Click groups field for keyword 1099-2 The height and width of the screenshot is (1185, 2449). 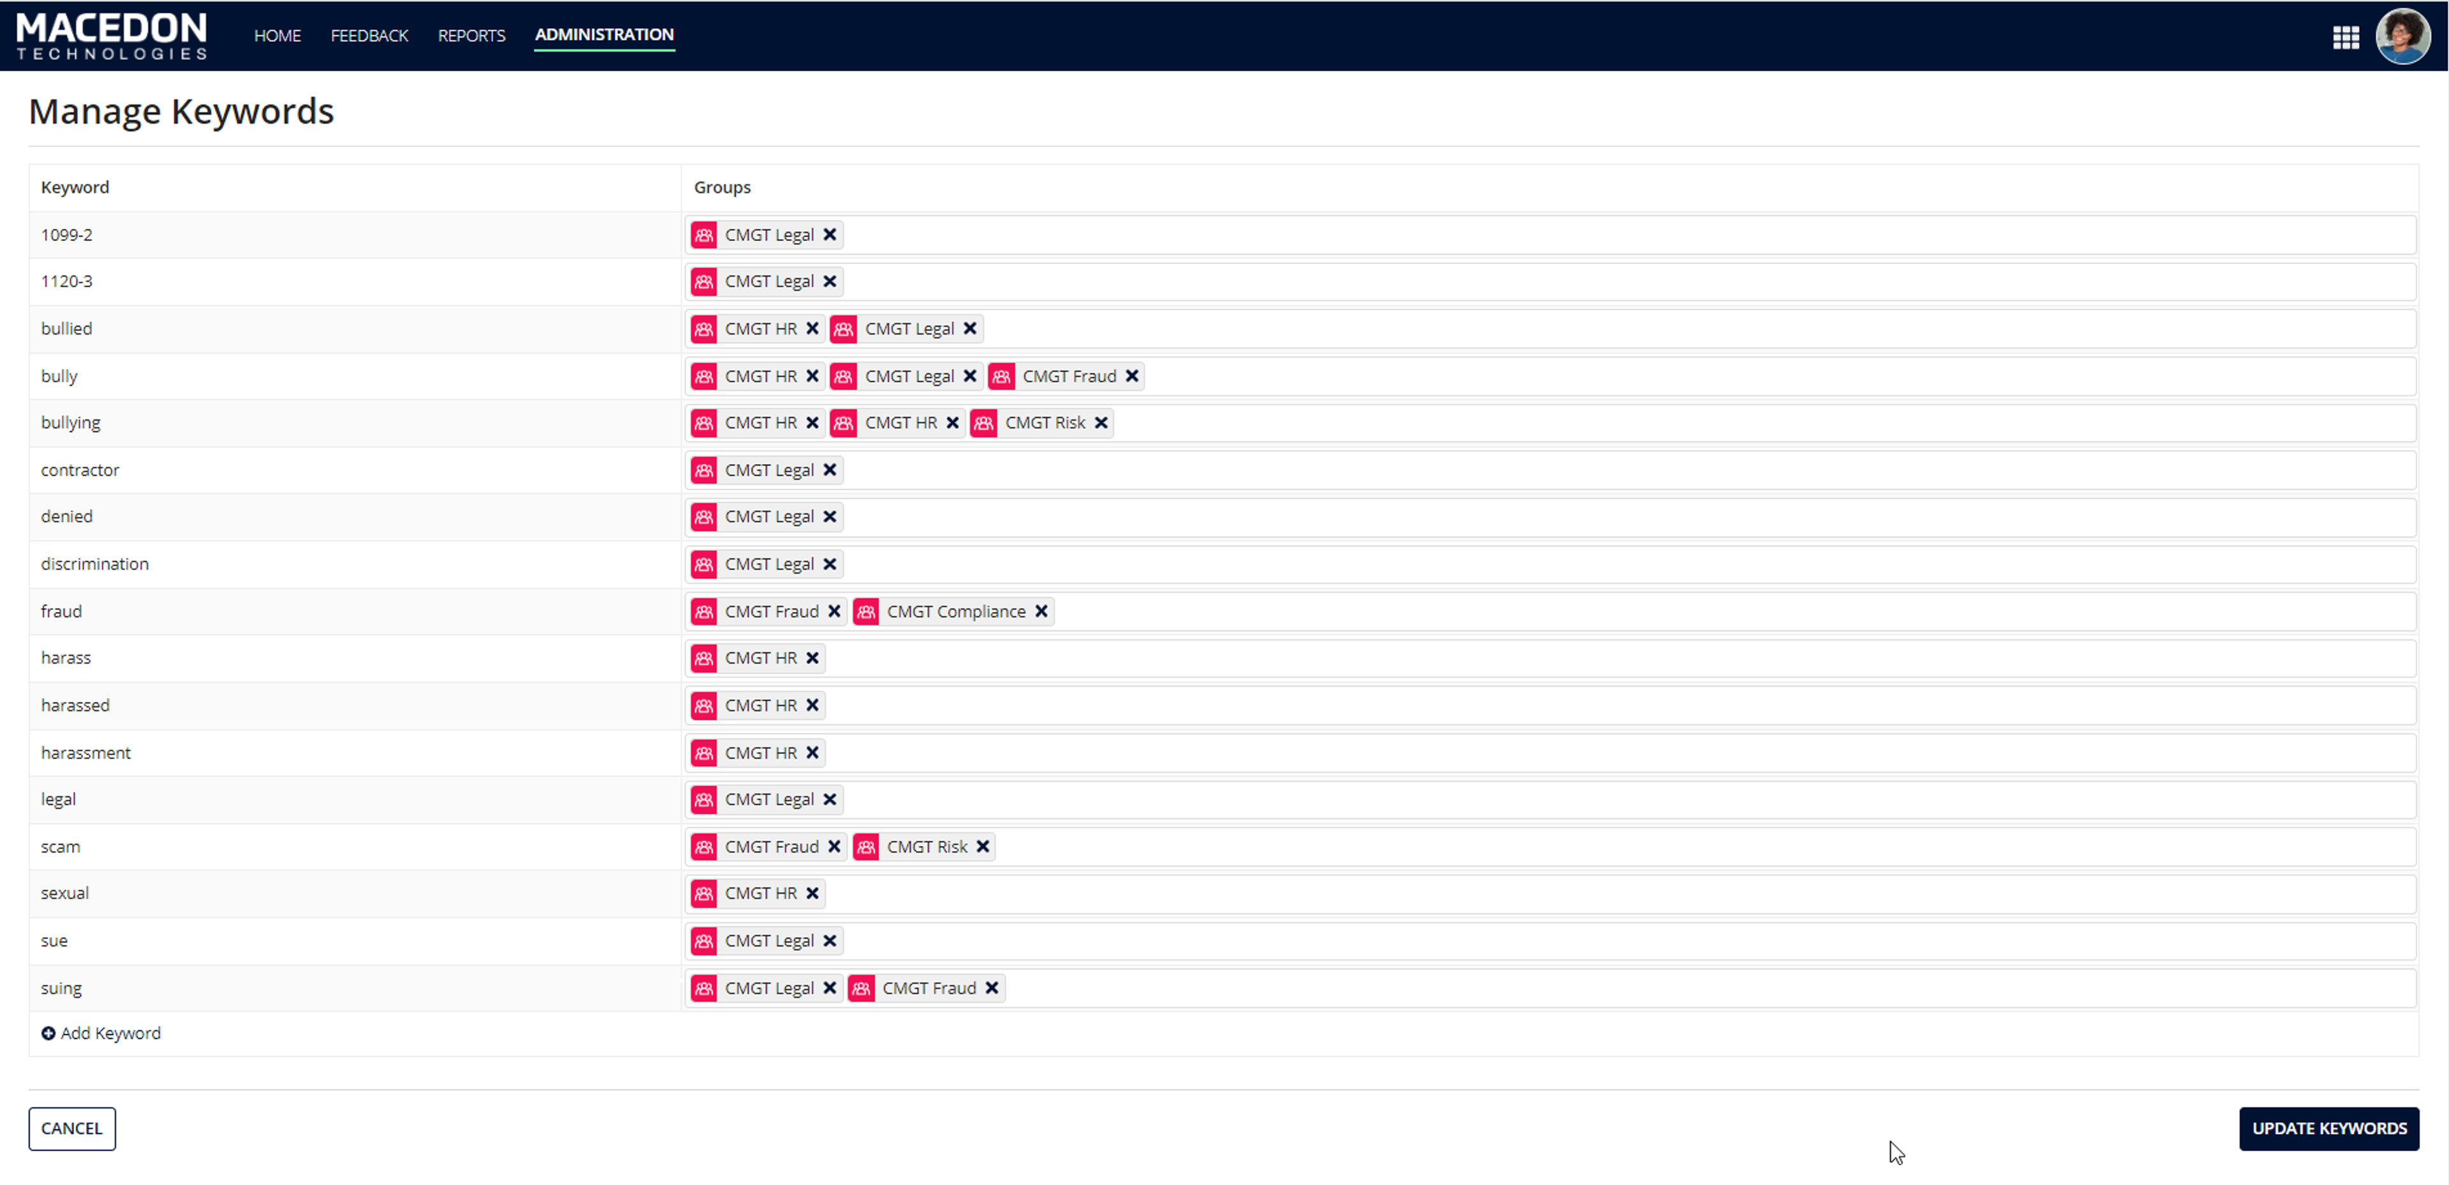1550,235
